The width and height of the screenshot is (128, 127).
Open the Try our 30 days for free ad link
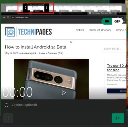[x=117, y=68]
